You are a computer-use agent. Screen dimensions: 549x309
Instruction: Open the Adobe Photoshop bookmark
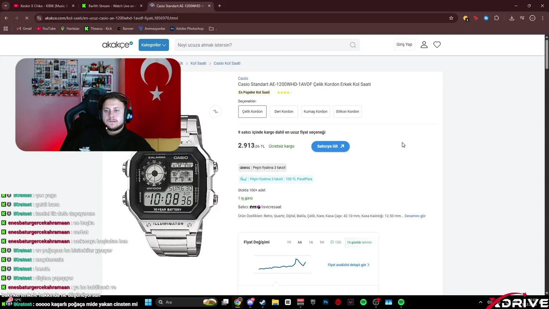coord(187,29)
